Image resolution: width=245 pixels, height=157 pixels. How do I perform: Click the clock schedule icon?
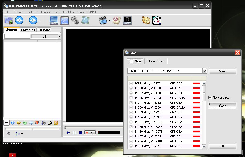click(x=157, y=20)
